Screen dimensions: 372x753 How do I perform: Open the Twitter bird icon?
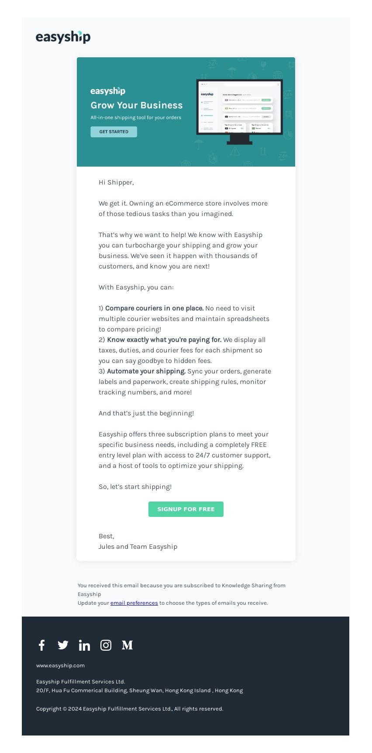pos(63,645)
